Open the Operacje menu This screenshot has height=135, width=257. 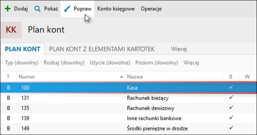pyautogui.click(x=151, y=9)
